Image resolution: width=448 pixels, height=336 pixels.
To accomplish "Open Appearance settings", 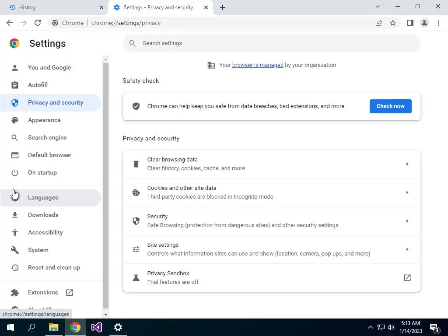I will coord(50,120).
